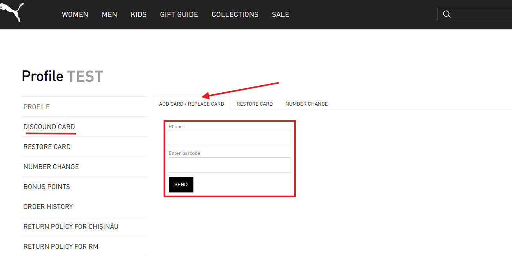Switch to the RESTORE CARD tab
This screenshot has height=257, width=512.
coord(255,104)
